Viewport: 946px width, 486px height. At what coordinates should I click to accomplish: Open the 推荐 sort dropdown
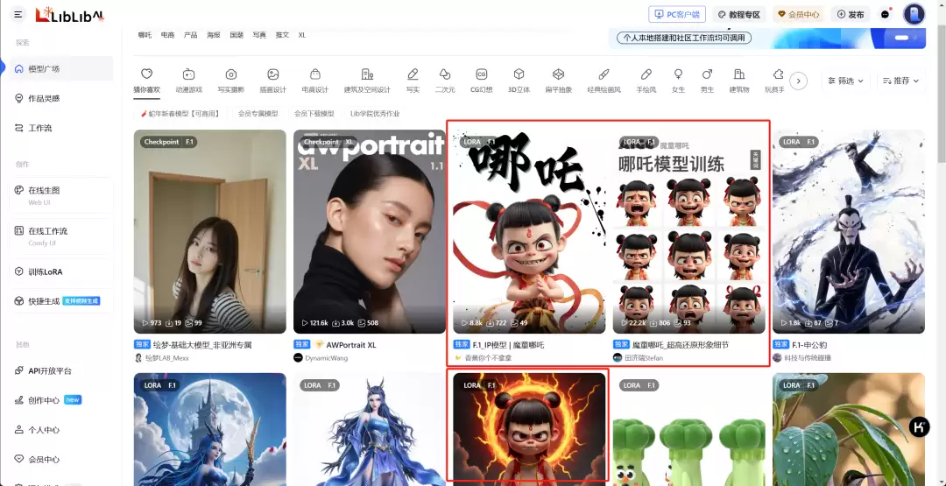pos(900,81)
